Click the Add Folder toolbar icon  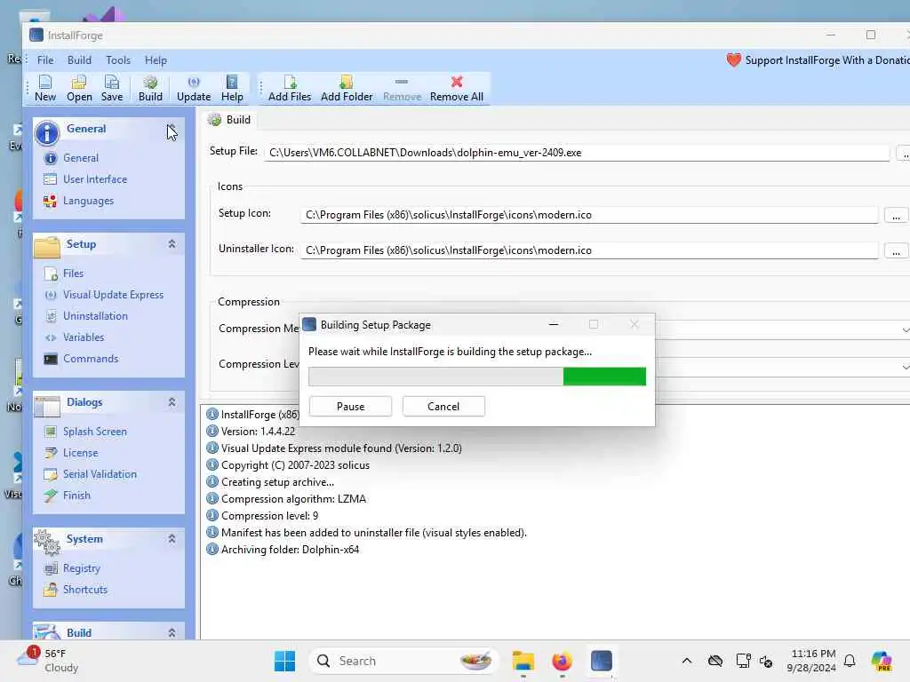click(x=347, y=88)
